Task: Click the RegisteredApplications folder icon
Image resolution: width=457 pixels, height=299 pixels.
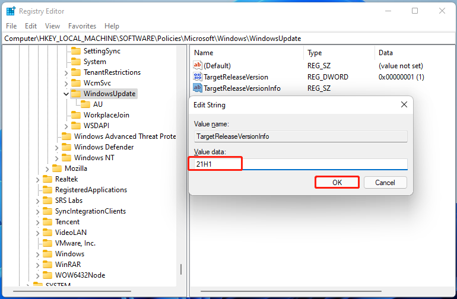Action: pos(47,190)
